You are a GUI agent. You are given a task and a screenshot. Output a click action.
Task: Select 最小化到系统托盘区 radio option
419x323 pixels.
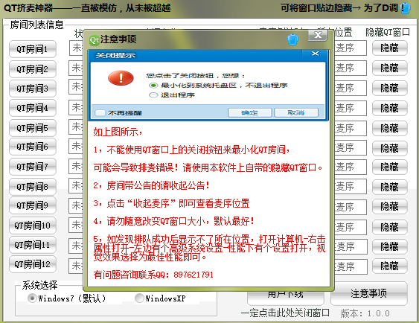click(x=153, y=86)
